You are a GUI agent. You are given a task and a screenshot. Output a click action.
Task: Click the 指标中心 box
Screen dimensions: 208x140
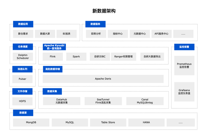118,34
